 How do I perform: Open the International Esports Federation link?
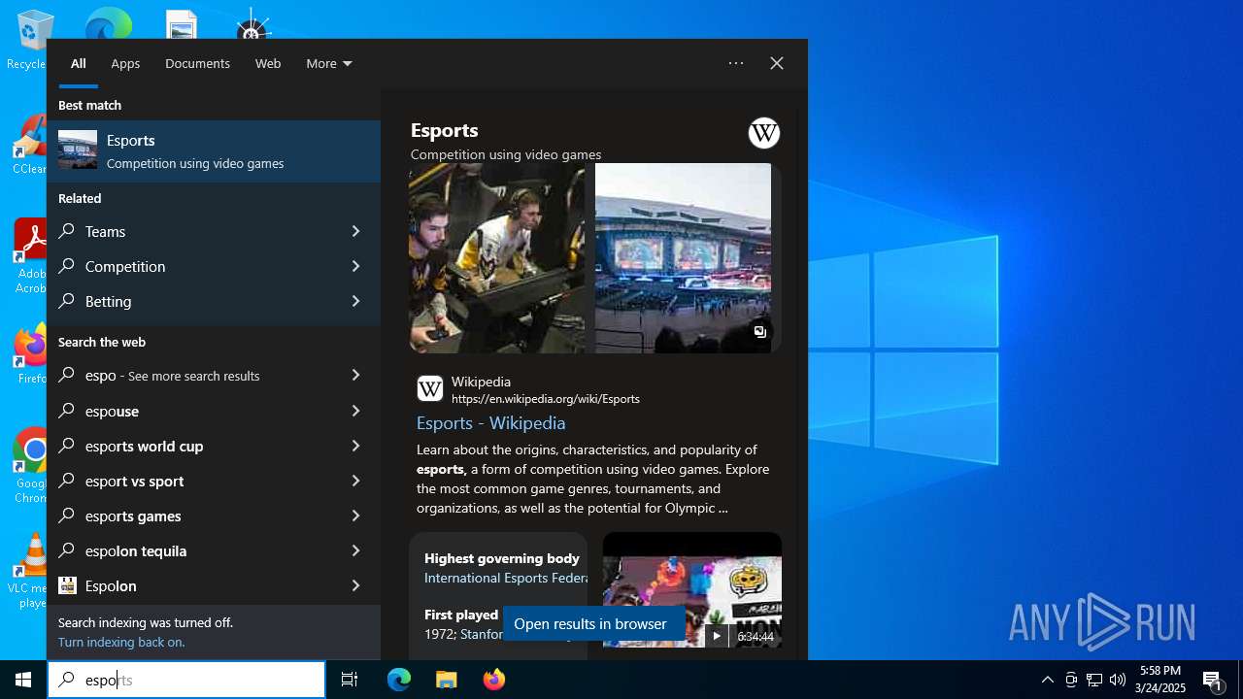pos(505,578)
